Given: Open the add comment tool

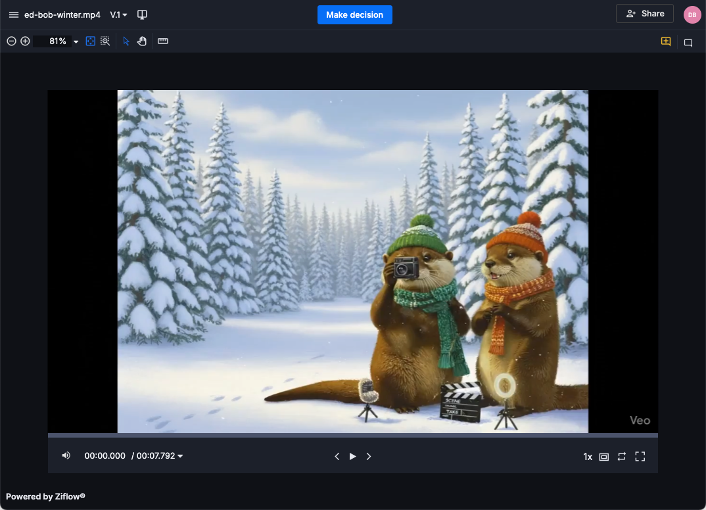Looking at the screenshot, I should 665,41.
